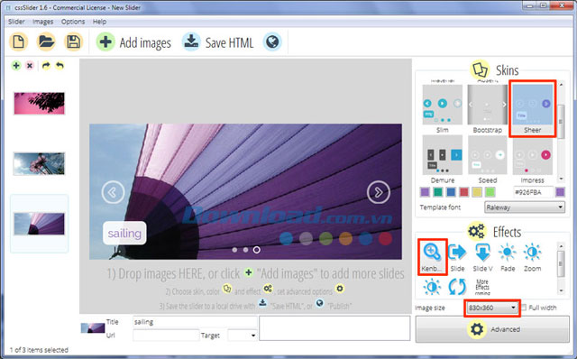Go to the previous slide in the preview

113,192
